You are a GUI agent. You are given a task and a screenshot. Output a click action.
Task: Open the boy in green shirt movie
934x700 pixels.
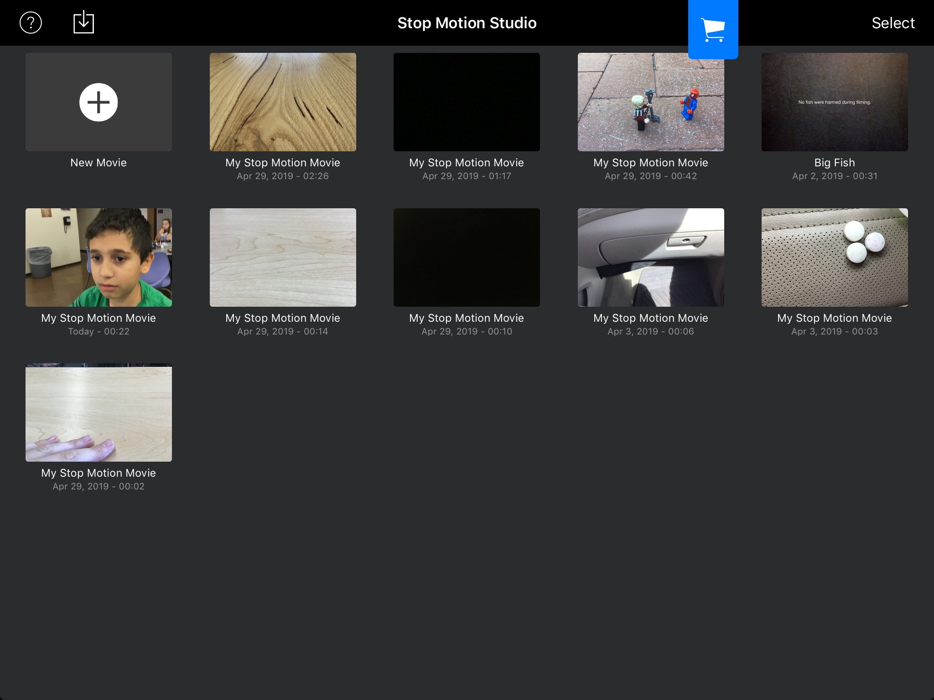(99, 257)
